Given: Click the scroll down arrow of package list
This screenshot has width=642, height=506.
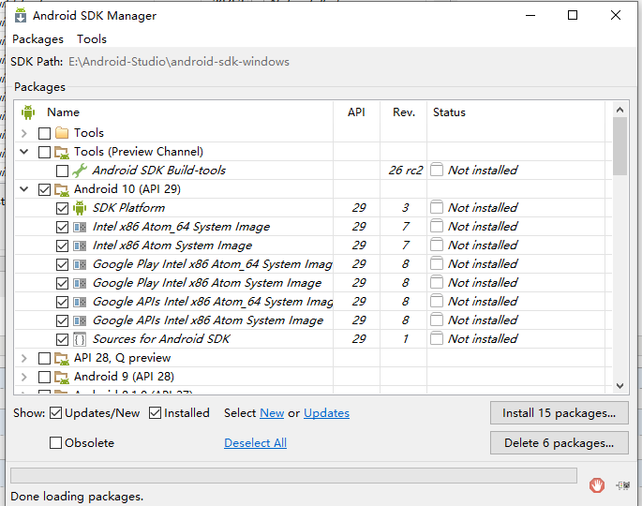Looking at the screenshot, I should [620, 386].
